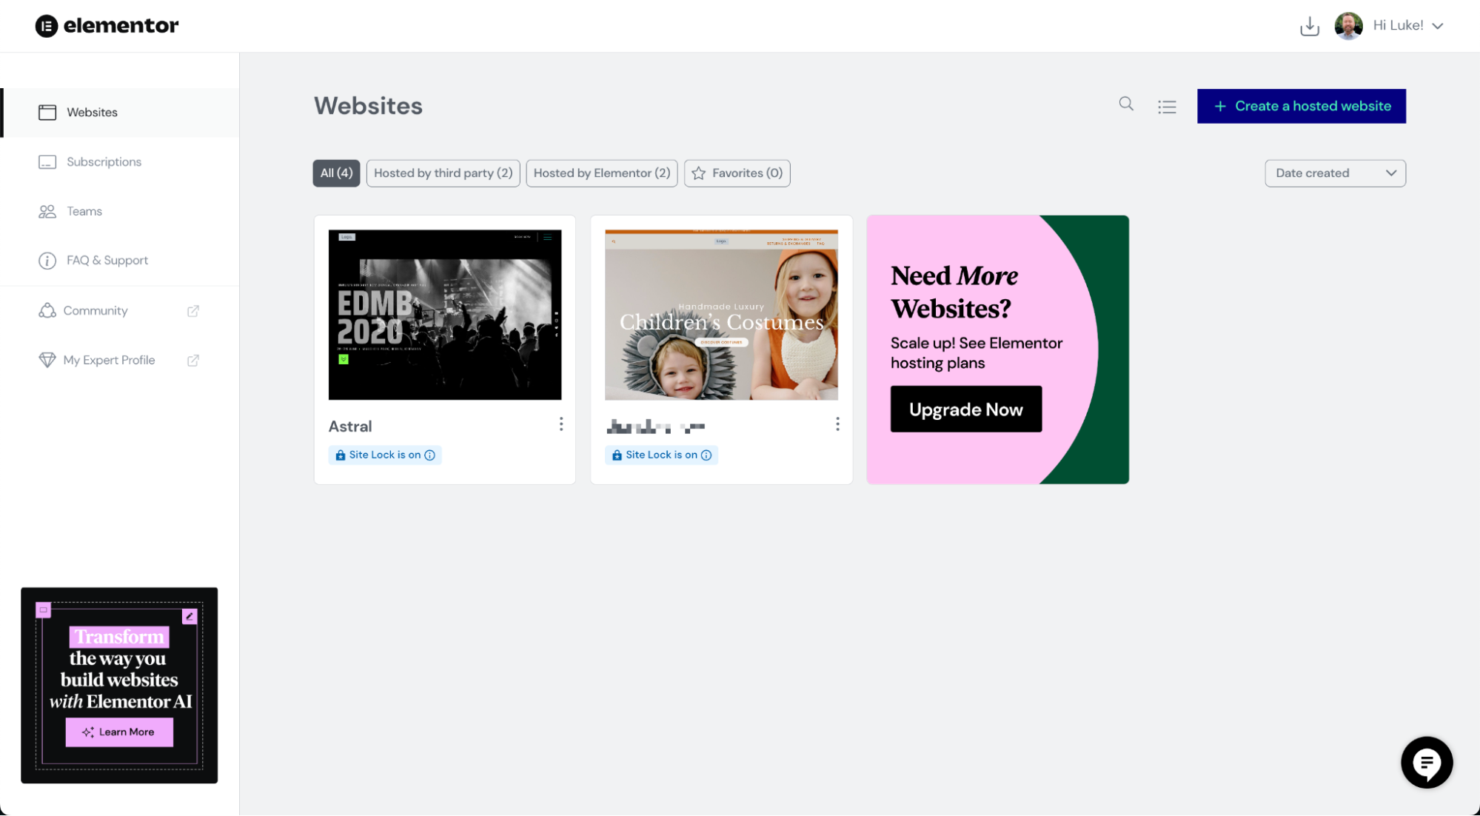1480x816 pixels.
Task: Click the Create a hosted website button
Action: [1301, 104]
